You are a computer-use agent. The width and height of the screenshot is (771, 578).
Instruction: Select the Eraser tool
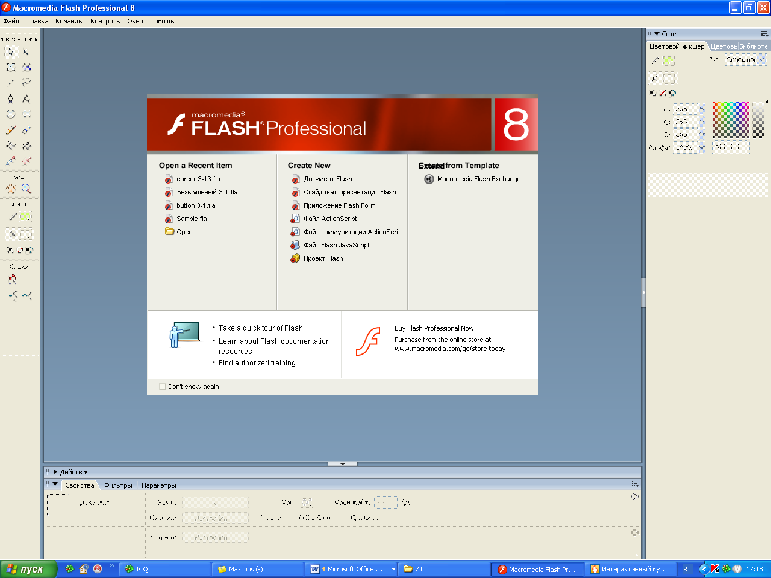[27, 161]
